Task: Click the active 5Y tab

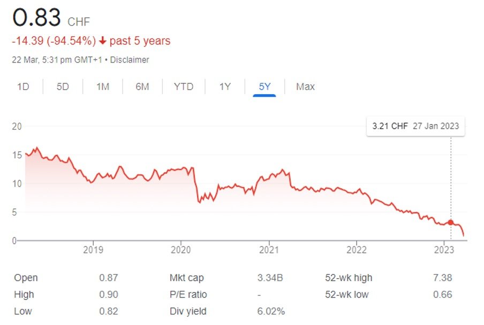Action: coord(264,86)
